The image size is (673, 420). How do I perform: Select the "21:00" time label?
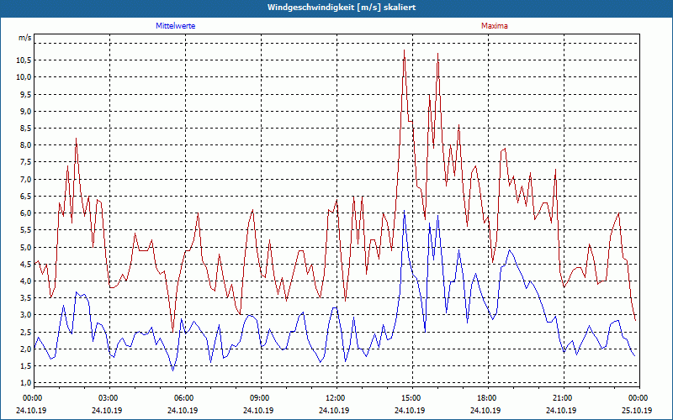tap(561, 398)
